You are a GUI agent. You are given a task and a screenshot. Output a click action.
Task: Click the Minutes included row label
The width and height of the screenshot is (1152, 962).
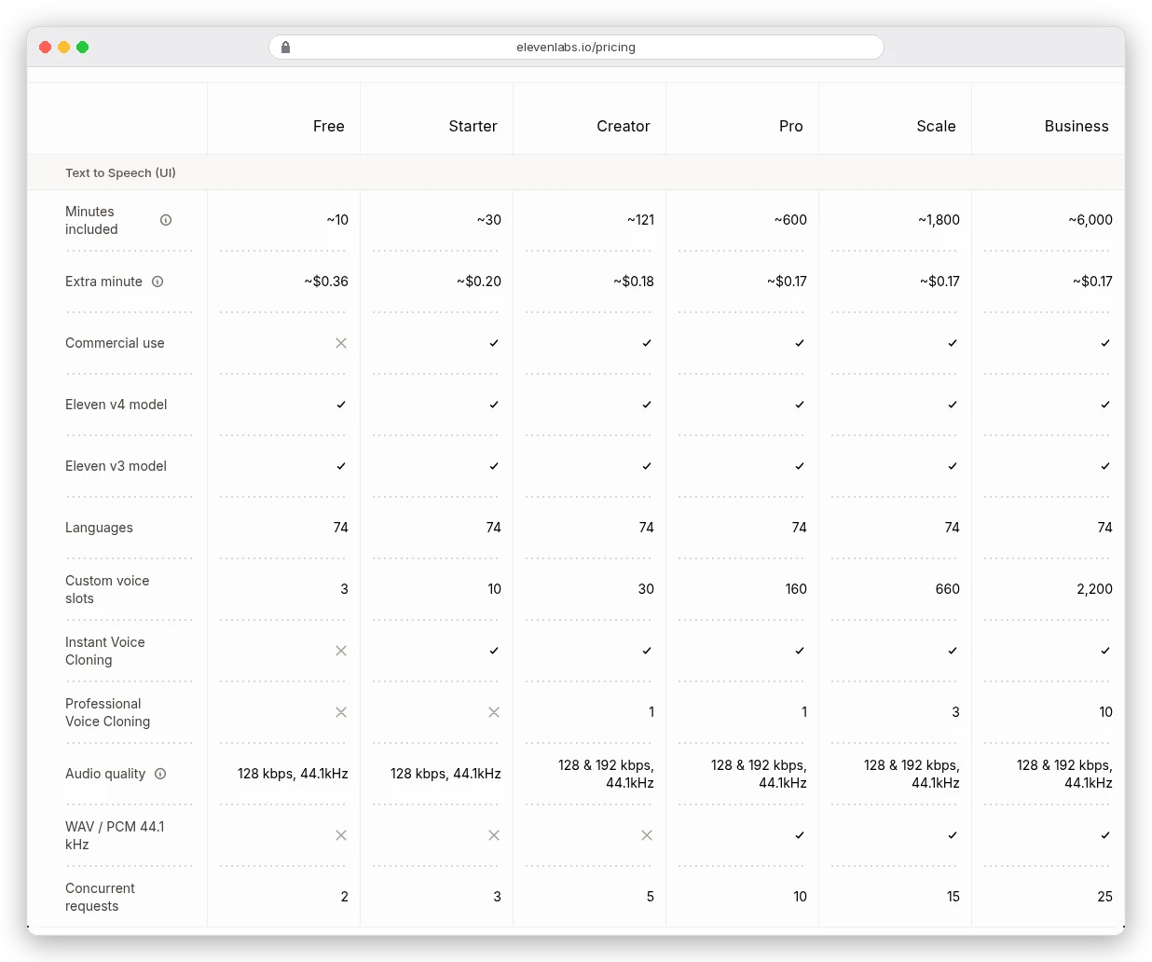coord(91,220)
